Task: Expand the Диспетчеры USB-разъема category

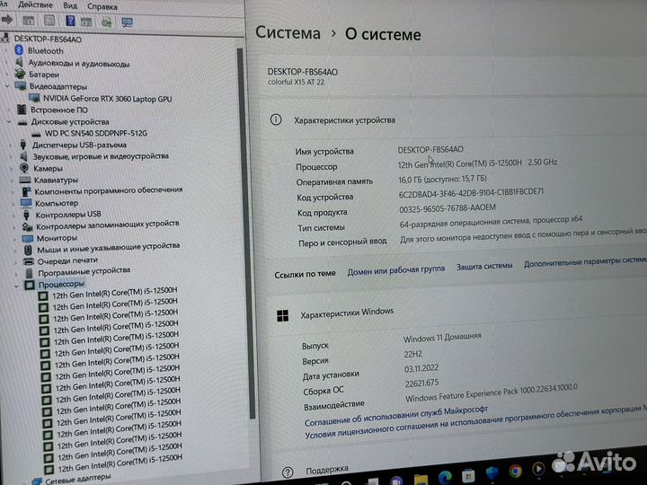Action: [11, 145]
